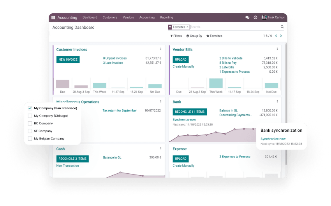Open the Customers menu
Image resolution: width=331 pixels, height=206 pixels.
110,17
